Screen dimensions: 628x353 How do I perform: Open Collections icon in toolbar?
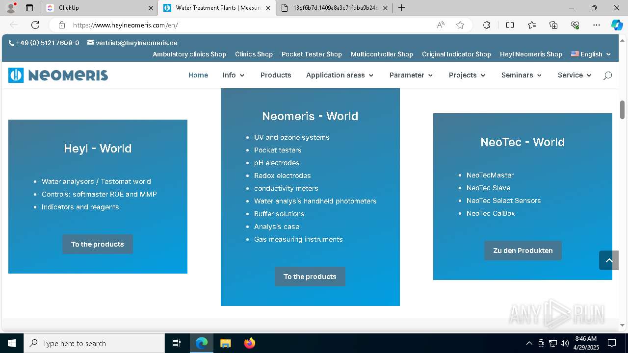(x=553, y=25)
